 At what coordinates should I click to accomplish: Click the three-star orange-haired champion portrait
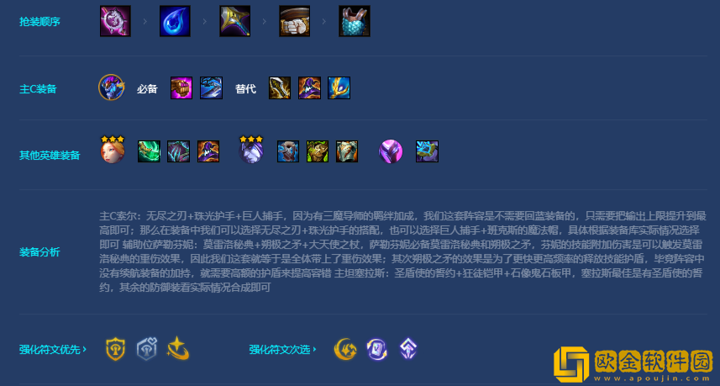(113, 150)
